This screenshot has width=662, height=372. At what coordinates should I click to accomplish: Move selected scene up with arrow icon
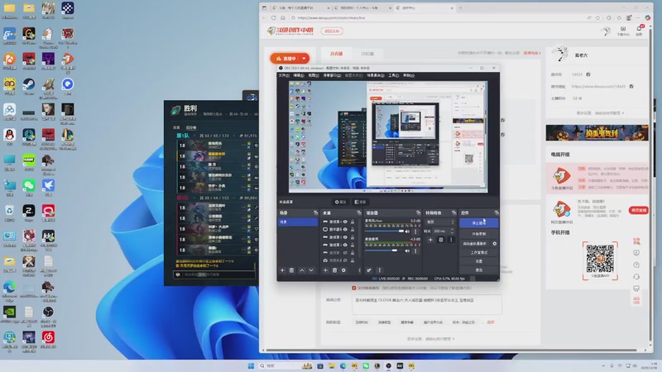(x=302, y=270)
